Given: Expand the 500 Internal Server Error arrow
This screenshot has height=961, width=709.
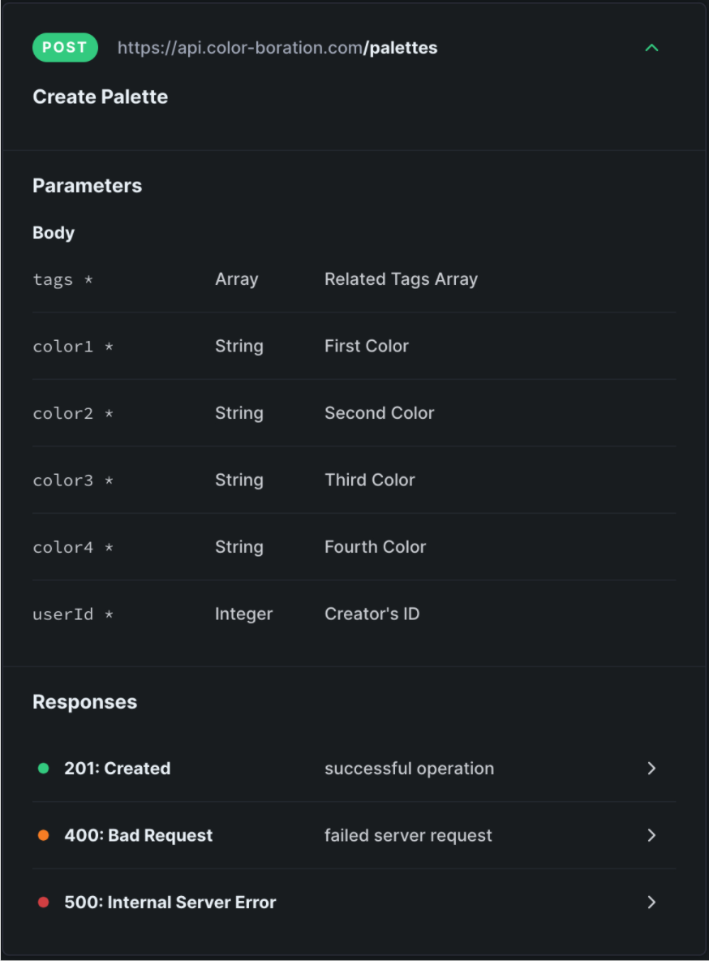Looking at the screenshot, I should pos(651,903).
